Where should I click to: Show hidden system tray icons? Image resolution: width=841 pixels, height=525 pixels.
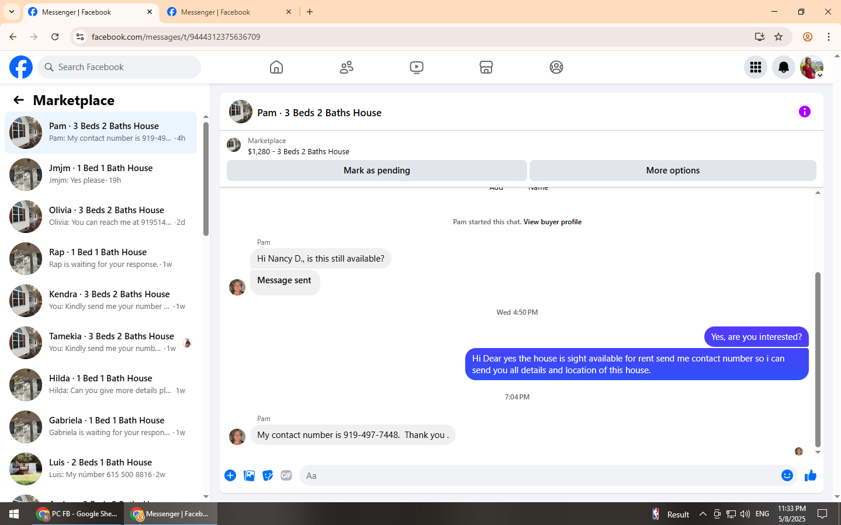[703, 514]
